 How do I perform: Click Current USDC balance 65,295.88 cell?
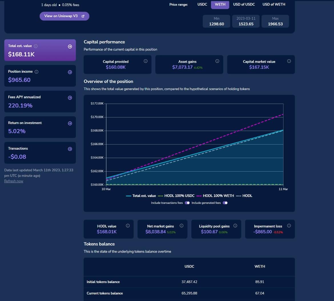189,293
